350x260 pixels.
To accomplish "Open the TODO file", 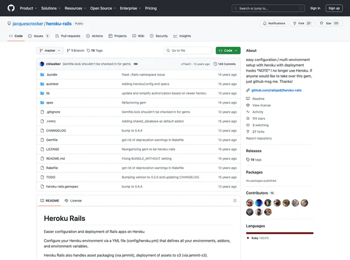I will (x=51, y=177).
